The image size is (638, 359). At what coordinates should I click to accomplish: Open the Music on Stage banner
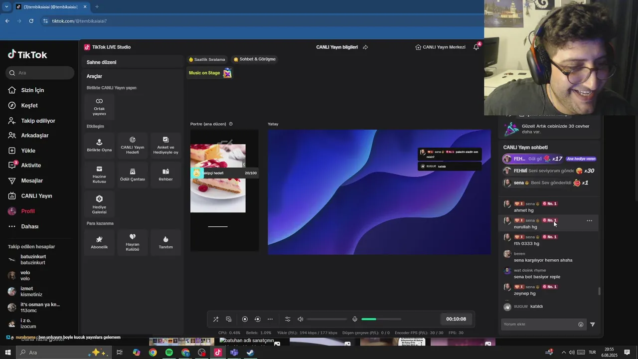coord(210,73)
